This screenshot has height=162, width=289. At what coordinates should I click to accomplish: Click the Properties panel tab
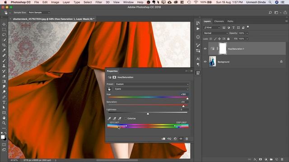112,71
